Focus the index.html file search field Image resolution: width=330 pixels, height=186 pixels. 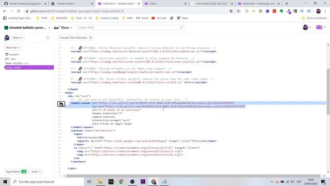pyautogui.click(x=130, y=27)
